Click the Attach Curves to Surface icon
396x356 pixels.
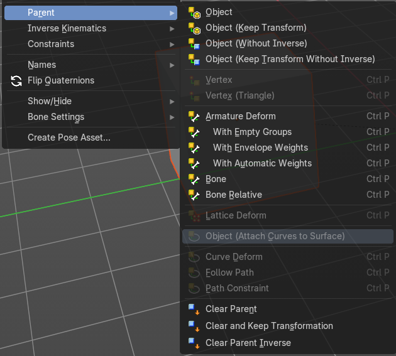pyautogui.click(x=194, y=237)
